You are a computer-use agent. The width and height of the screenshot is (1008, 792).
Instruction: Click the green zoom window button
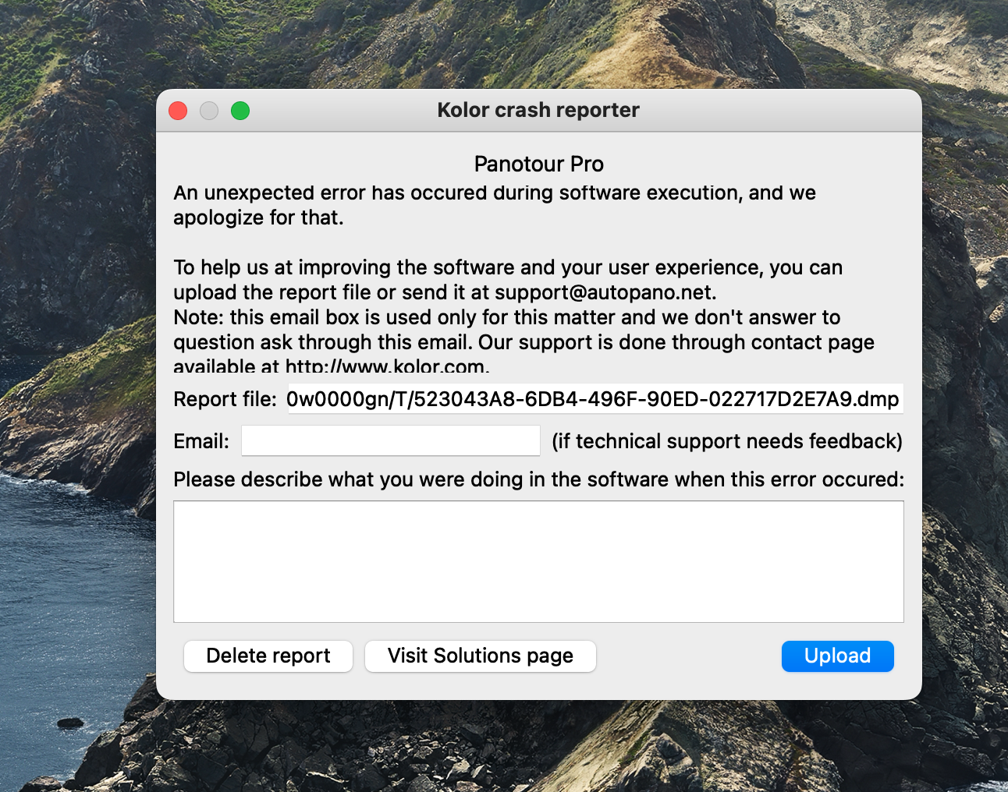pyautogui.click(x=240, y=111)
